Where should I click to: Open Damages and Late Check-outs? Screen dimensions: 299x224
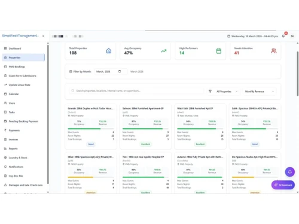coord(23,185)
